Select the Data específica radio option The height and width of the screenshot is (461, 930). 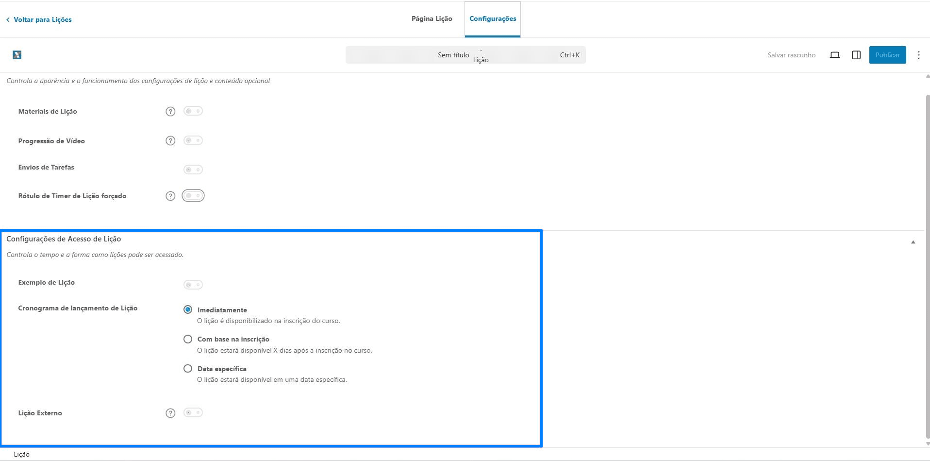(188, 369)
